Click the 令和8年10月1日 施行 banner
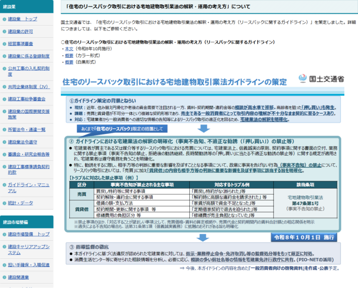This screenshot has width=358, height=288. click(x=304, y=237)
